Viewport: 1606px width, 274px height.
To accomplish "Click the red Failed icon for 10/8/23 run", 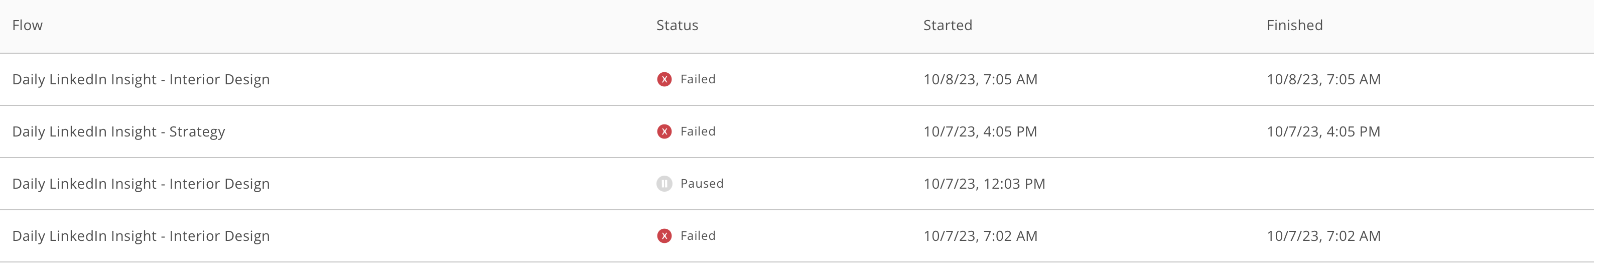I will click(x=664, y=79).
